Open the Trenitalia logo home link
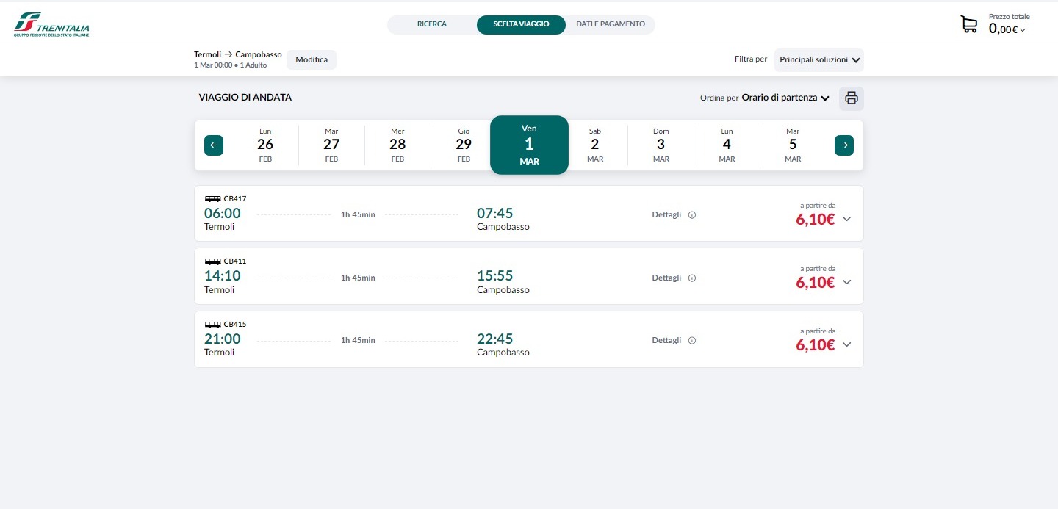This screenshot has width=1058, height=509. click(x=51, y=24)
